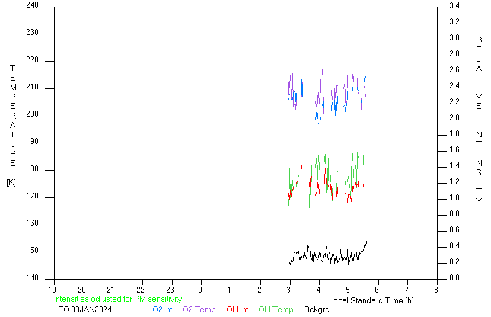
Task: Click the 170 temperature axis label
Action: coord(32,196)
